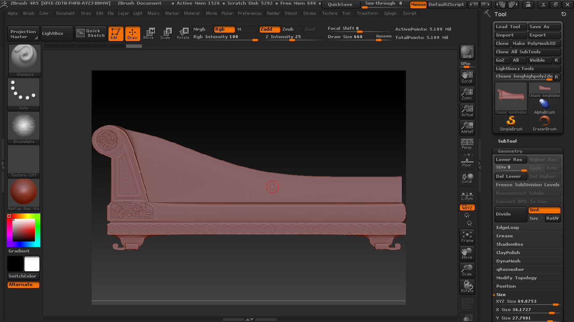574x322 pixels.
Task: Click the Load Tool button
Action: click(x=511, y=27)
